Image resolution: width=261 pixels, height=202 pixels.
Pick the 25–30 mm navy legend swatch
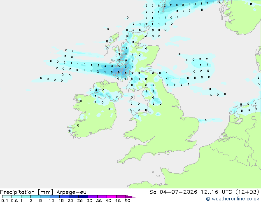tap(83, 197)
